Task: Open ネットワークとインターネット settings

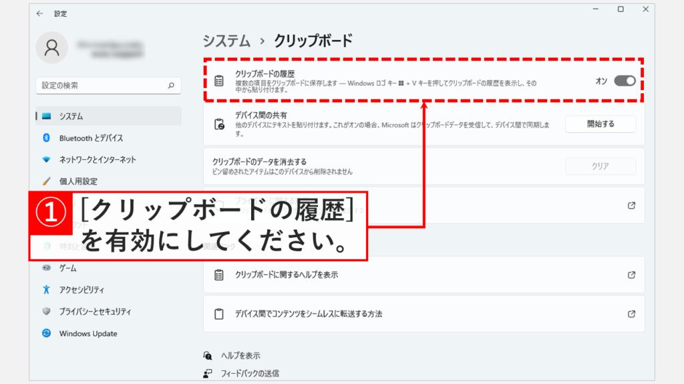Action: click(x=98, y=159)
